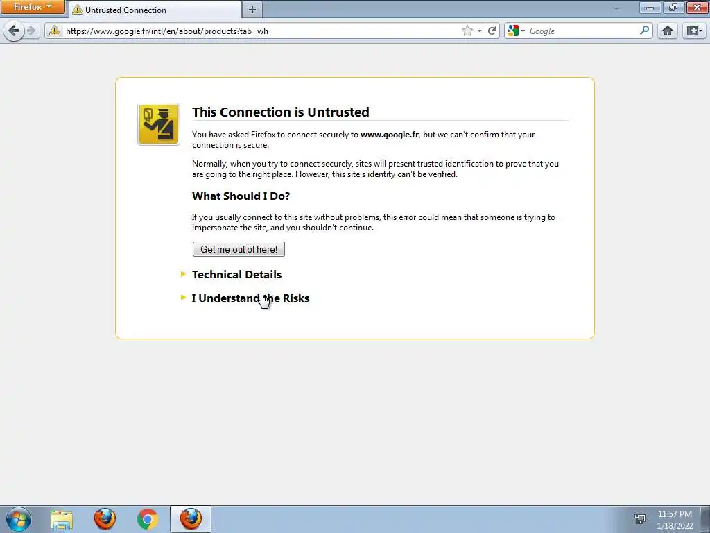710x533 pixels.
Task: Restore down the Firefox window
Action: (x=673, y=7)
